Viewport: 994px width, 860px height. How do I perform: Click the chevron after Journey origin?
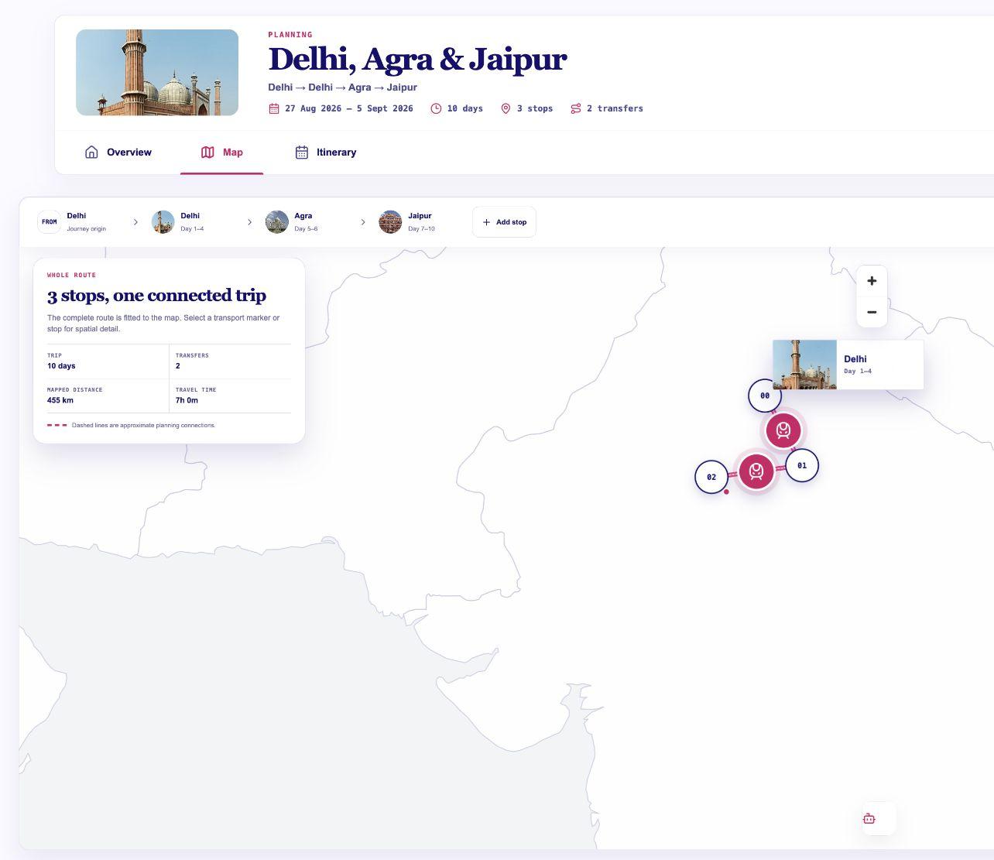[x=135, y=222]
